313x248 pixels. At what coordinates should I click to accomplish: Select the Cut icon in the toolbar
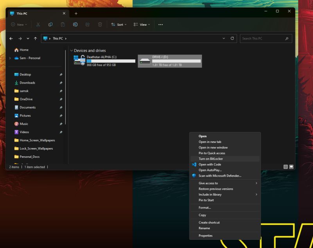coord(38,25)
